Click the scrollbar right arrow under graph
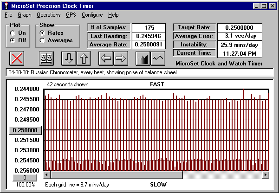279x193 pixels. (x=266, y=175)
